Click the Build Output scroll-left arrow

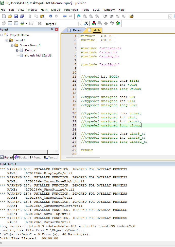tap(1, 243)
